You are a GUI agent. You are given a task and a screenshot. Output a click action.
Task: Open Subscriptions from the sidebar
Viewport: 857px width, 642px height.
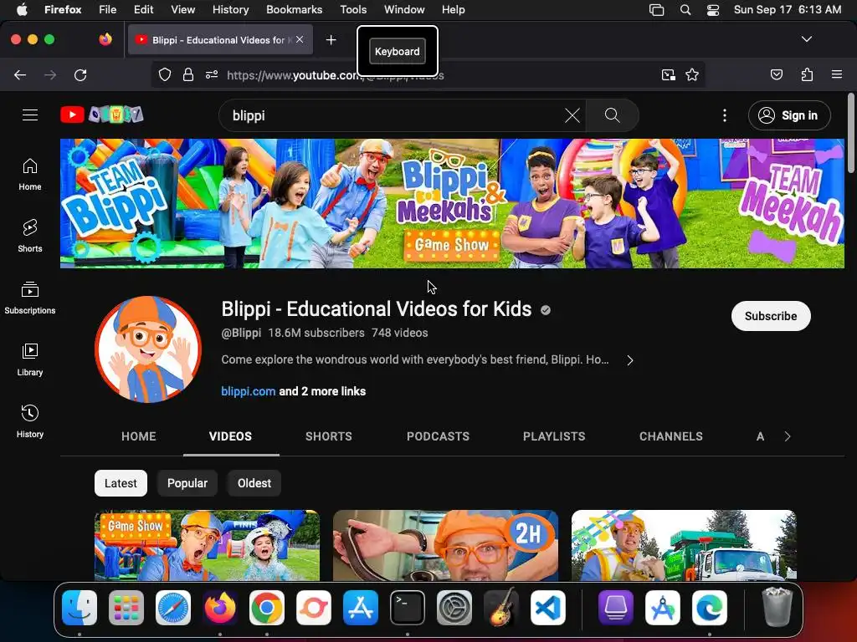tap(30, 298)
